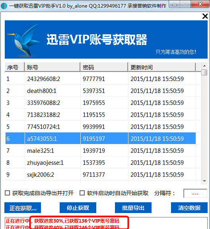The width and height of the screenshot is (210, 229).
Task: Select account 243296608:2
Action: coord(43,79)
